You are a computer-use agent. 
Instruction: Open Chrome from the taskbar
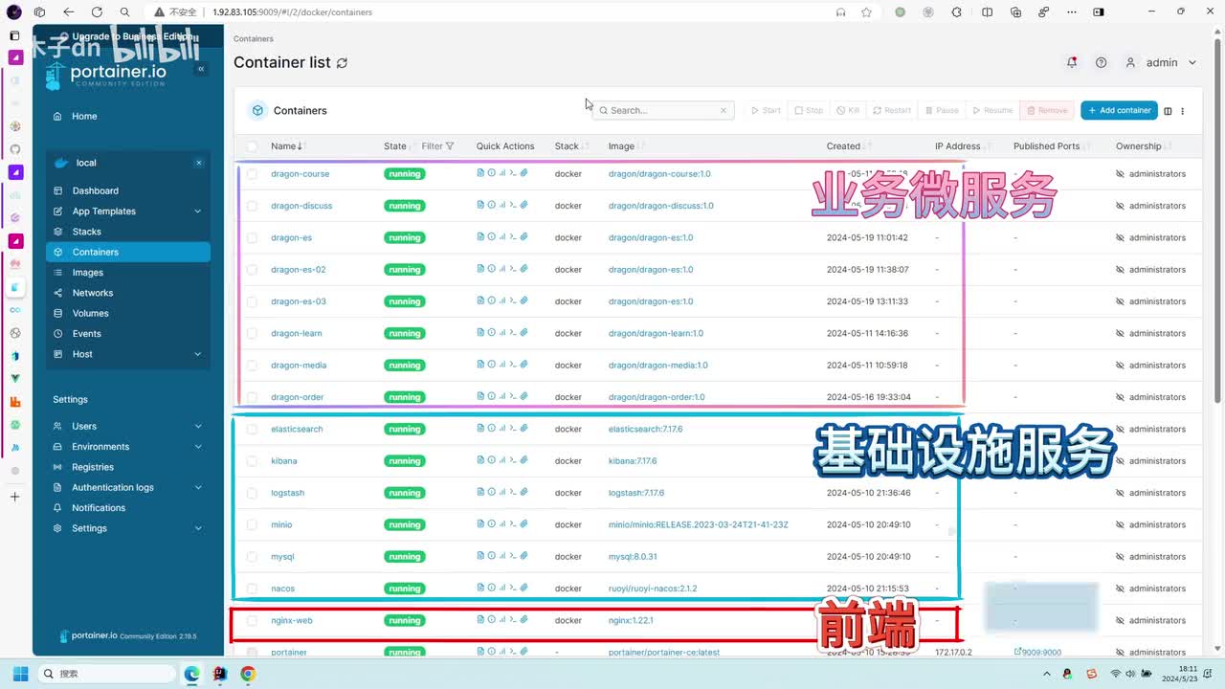pyautogui.click(x=248, y=674)
